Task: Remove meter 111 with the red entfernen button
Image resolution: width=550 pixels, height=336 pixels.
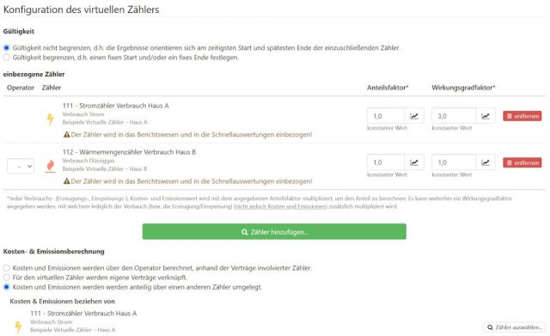Action: 522,116
